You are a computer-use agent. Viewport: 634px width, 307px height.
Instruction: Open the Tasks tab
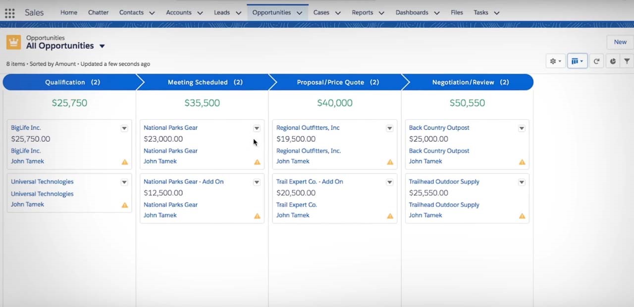(x=481, y=12)
